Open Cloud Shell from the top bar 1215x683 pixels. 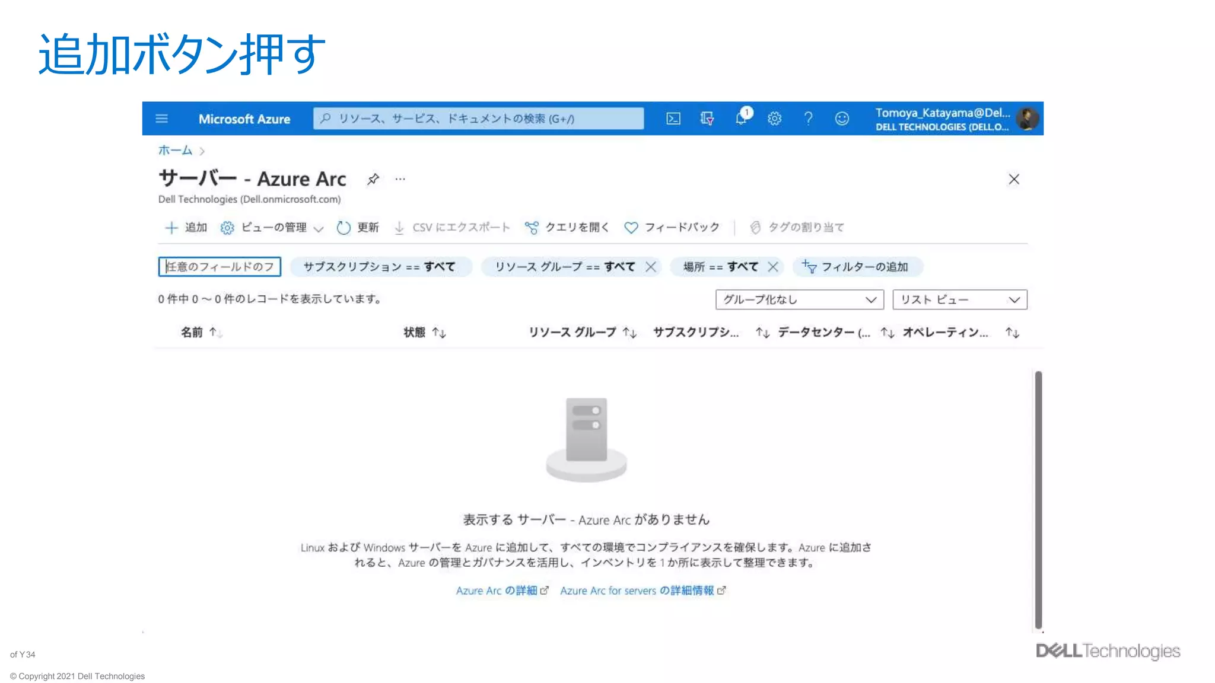coord(673,119)
